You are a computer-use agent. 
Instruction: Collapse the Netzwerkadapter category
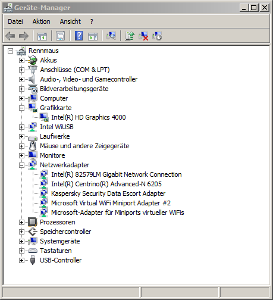coord(21,165)
